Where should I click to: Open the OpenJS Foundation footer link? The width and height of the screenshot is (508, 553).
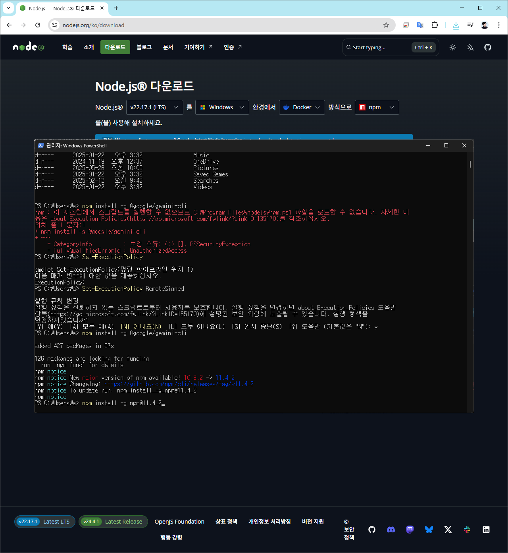[x=179, y=522]
